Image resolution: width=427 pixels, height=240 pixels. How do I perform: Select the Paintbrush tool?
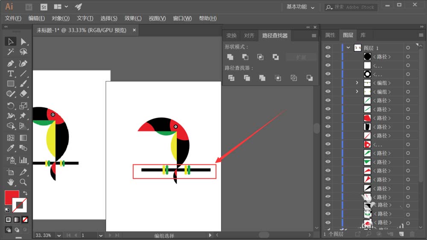coord(23,84)
